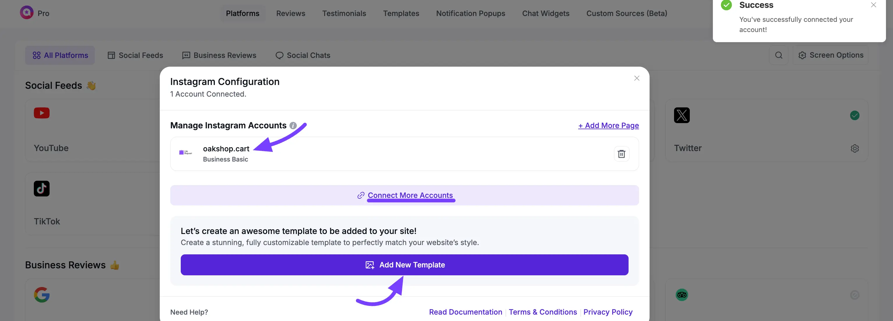Toggle the Twitter connected green checkmark
Viewport: 893px width, 321px height.
(855, 115)
